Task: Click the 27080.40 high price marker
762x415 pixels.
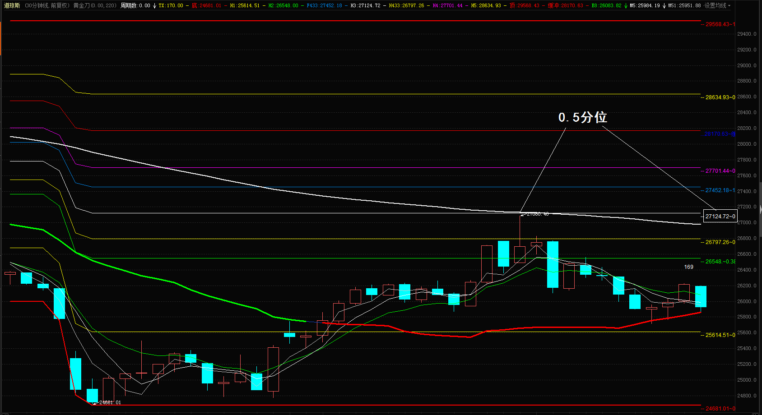Action: click(538, 214)
